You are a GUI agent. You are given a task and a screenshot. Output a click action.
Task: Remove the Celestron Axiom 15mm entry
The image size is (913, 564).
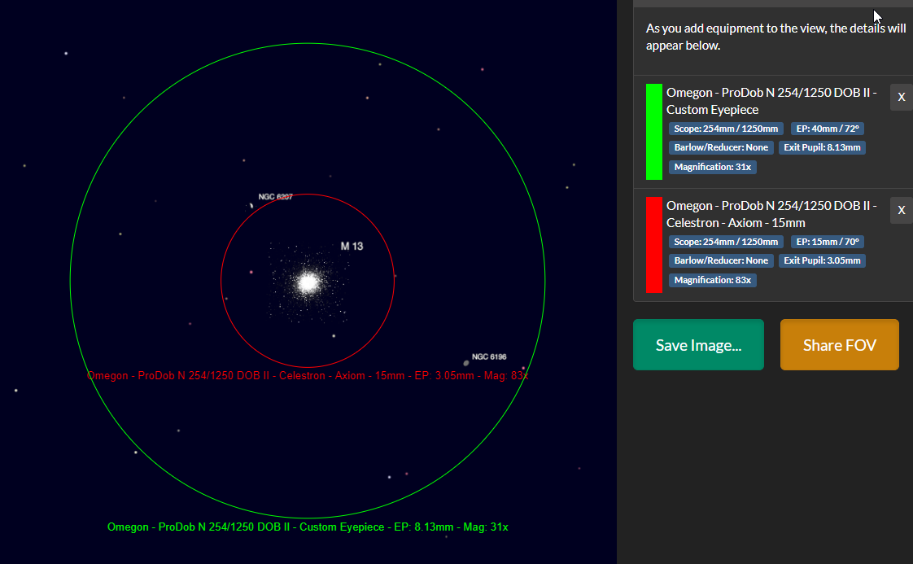tap(901, 210)
